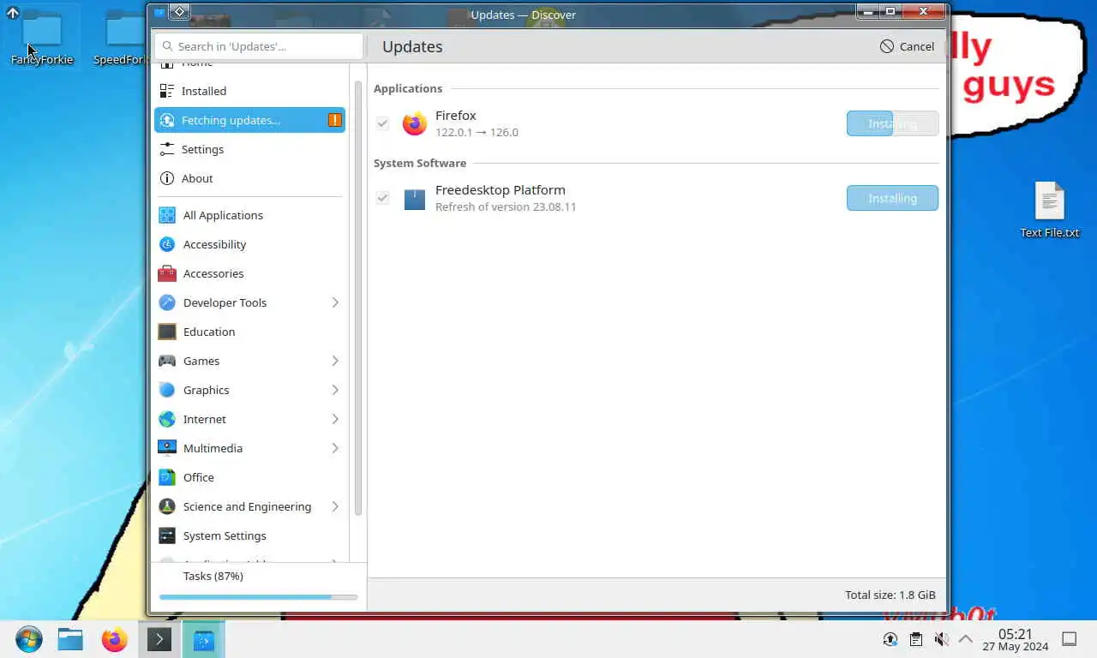Click the orange warning badge on Fetching updates
This screenshot has height=658, width=1097.
click(x=334, y=120)
